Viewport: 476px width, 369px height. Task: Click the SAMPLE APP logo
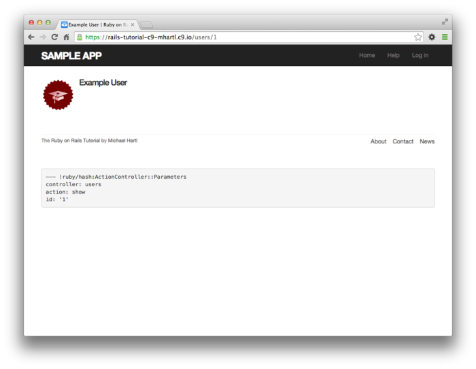71,56
